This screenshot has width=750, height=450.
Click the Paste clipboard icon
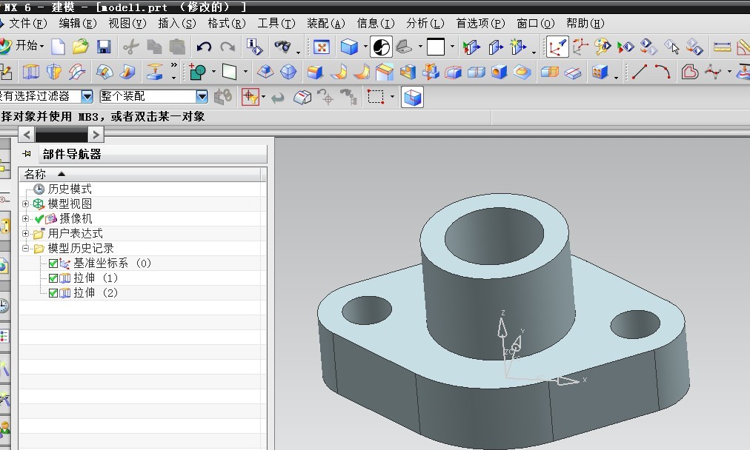click(x=177, y=47)
